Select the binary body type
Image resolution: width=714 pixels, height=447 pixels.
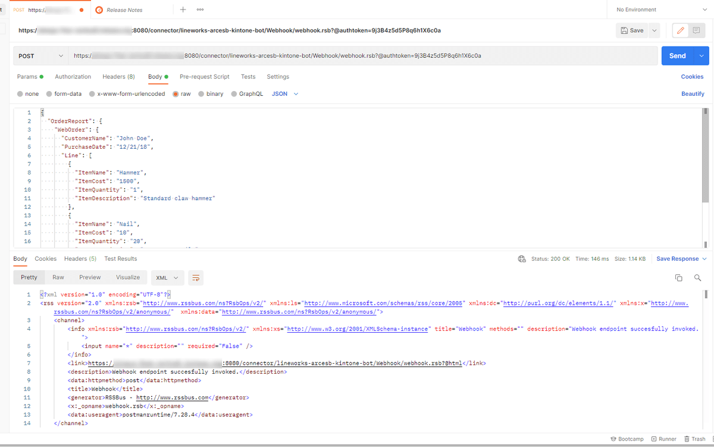tap(211, 94)
